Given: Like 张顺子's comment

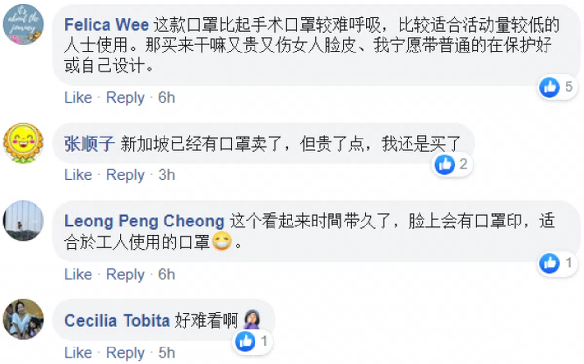Looking at the screenshot, I should click(x=78, y=175).
